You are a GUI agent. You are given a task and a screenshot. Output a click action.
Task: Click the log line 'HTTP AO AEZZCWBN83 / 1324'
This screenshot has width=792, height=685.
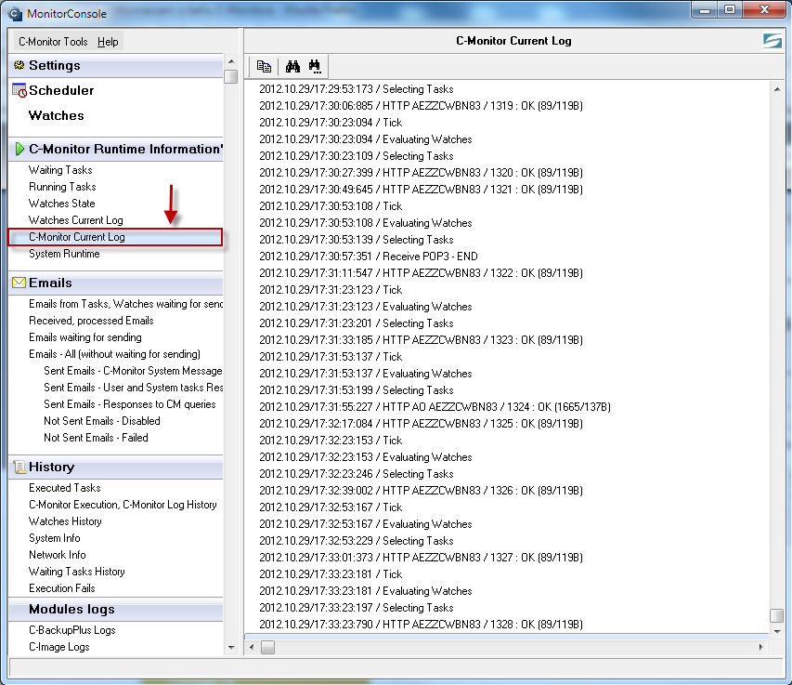(x=435, y=407)
